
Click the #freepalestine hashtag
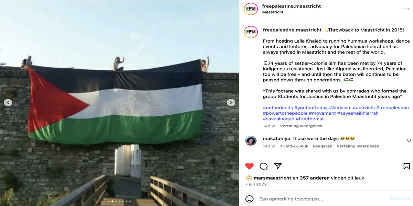tap(392, 107)
